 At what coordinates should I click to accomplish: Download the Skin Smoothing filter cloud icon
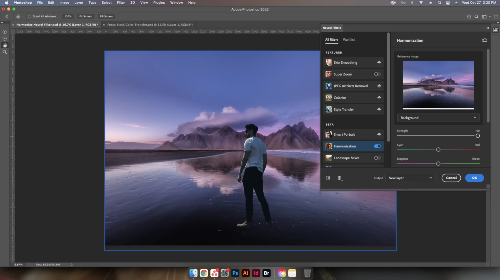point(379,62)
